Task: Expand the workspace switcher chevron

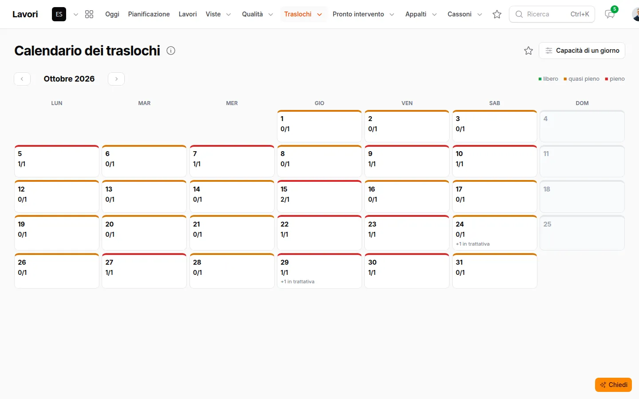Action: click(x=76, y=14)
